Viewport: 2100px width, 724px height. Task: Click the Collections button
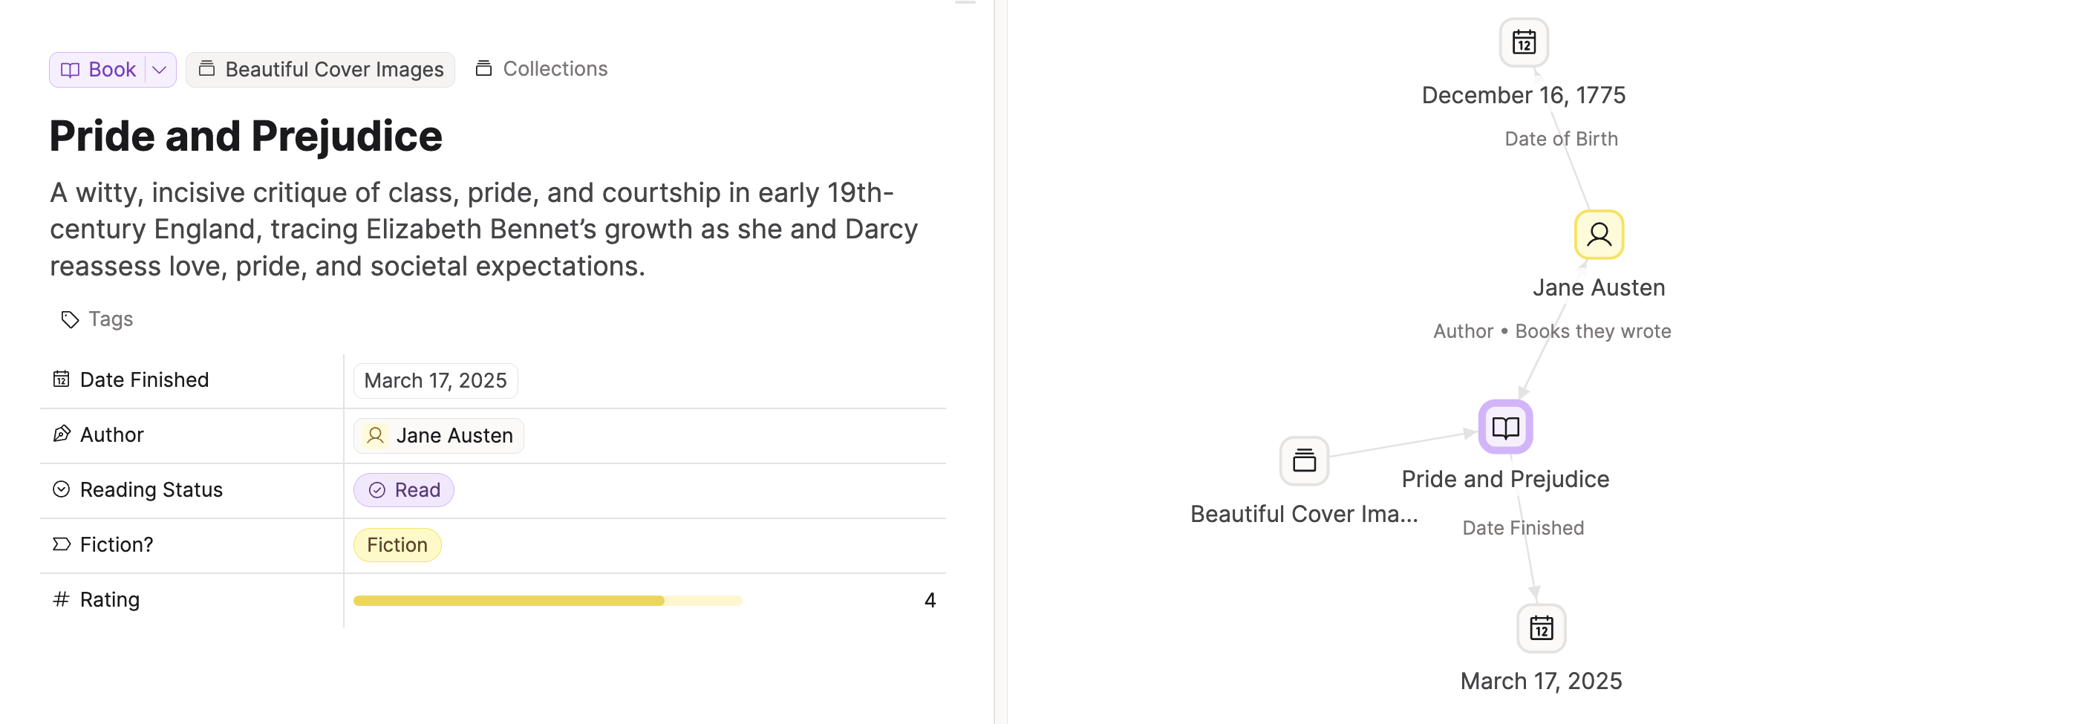coord(541,69)
